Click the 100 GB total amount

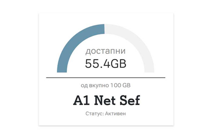(x=121, y=85)
